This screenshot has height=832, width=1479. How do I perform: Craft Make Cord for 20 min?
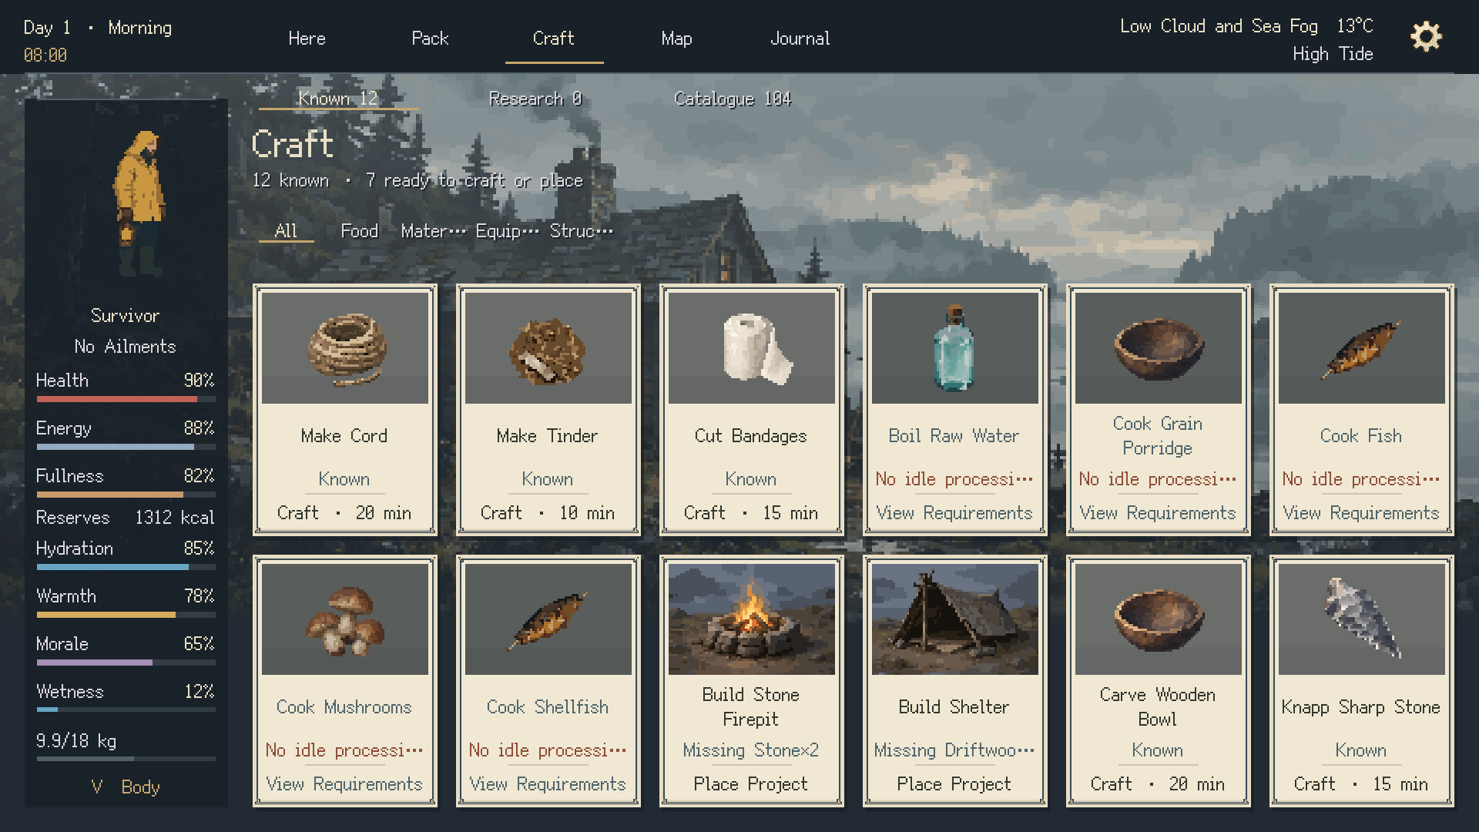click(x=344, y=513)
